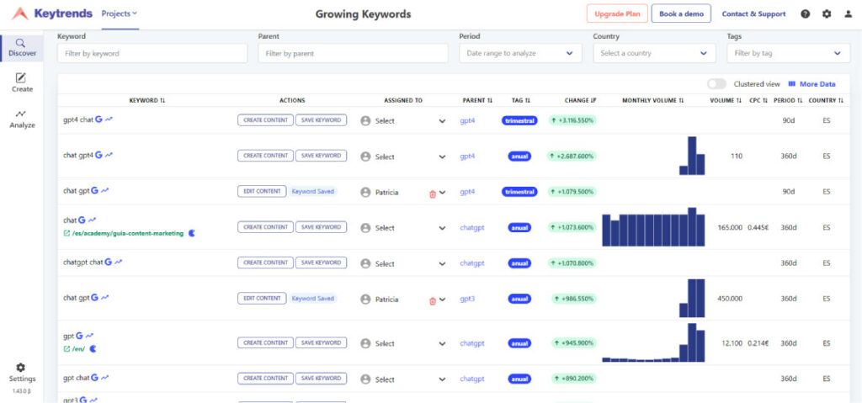
Task: Sort by the Parent column header
Action: [477, 101]
